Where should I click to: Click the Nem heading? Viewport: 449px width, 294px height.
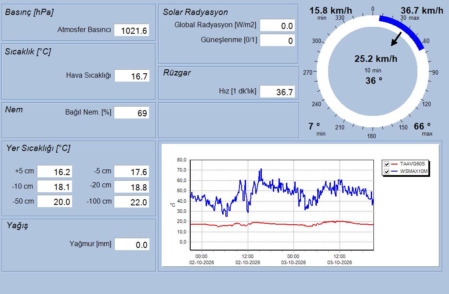click(x=14, y=110)
